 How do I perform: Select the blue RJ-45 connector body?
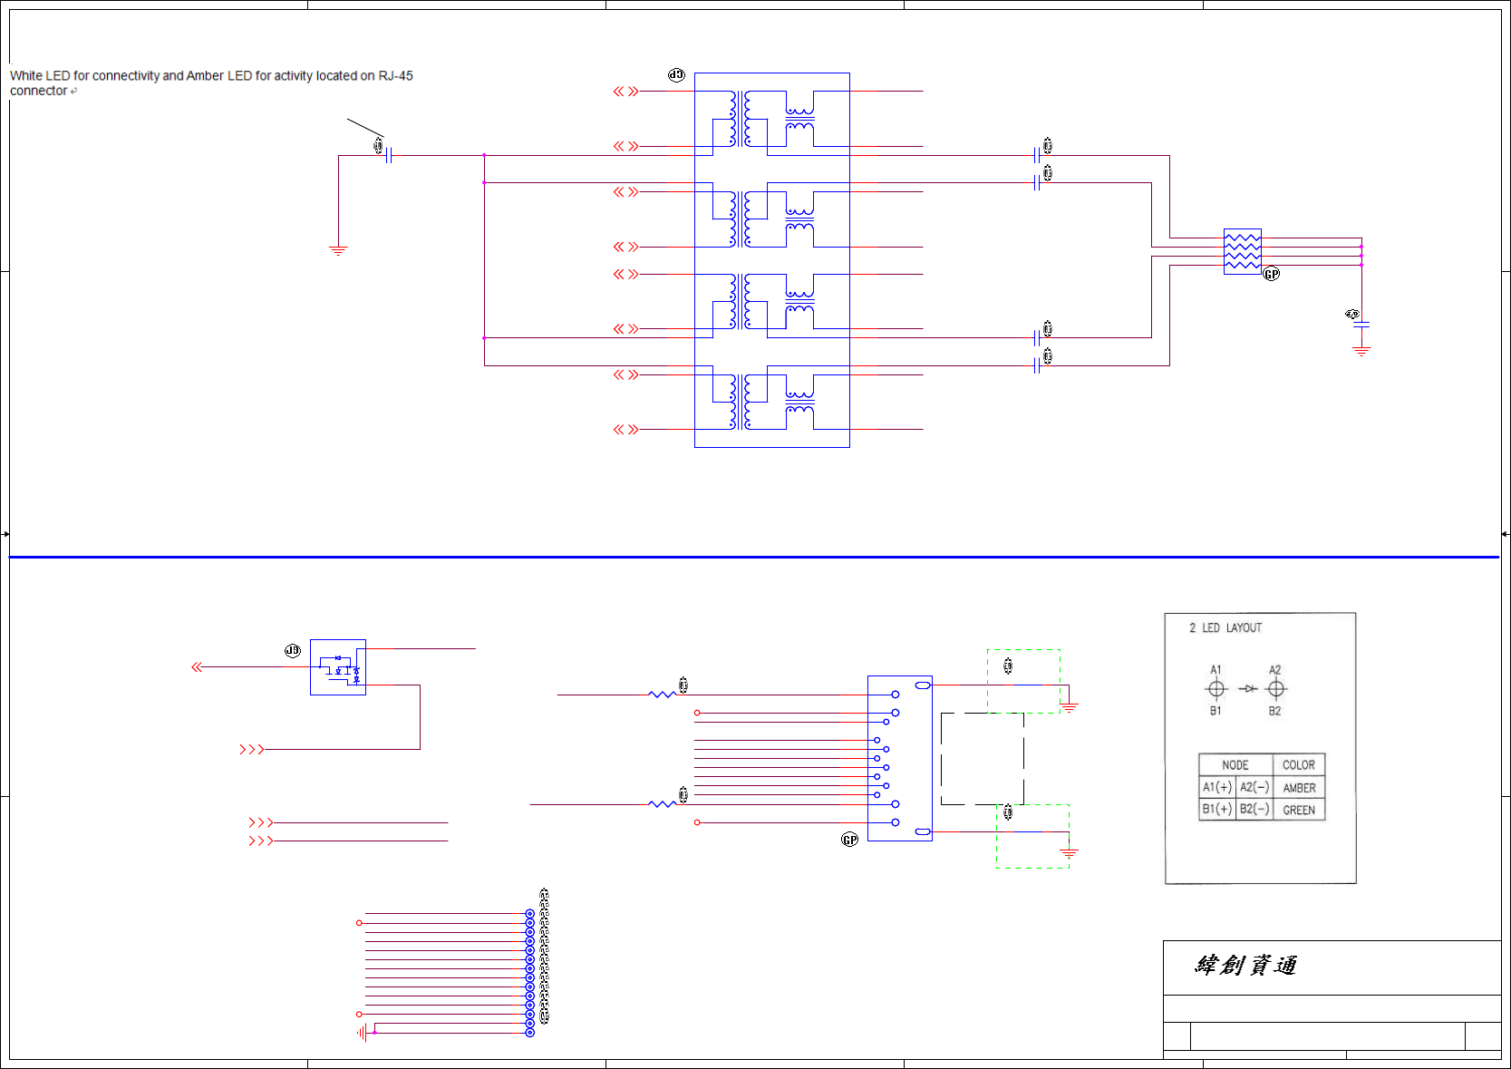[x=900, y=758]
